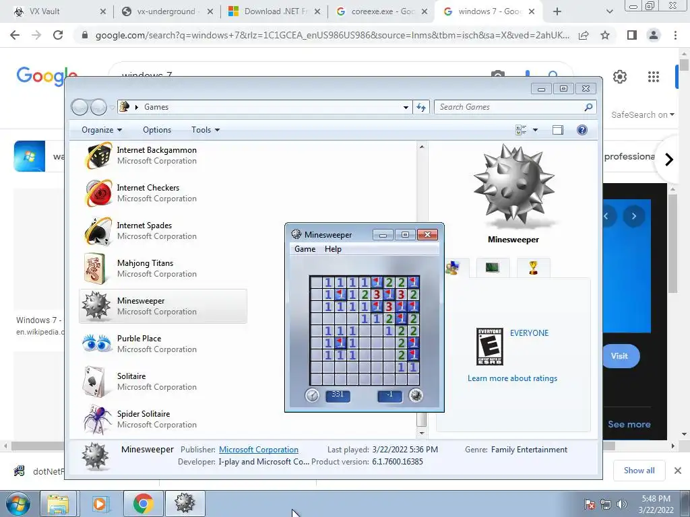The image size is (690, 517).
Task: Follow the Microsoft Corporation publisher link
Action: click(x=259, y=450)
